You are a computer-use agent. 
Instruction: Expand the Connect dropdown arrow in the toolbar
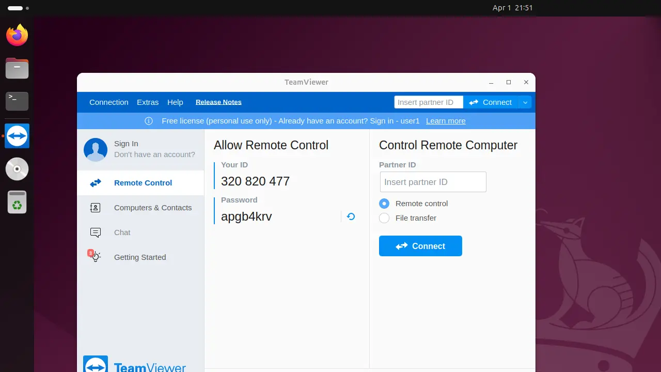525,102
